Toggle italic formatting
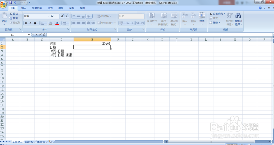This screenshot has width=274, height=145. (x=30, y=23)
